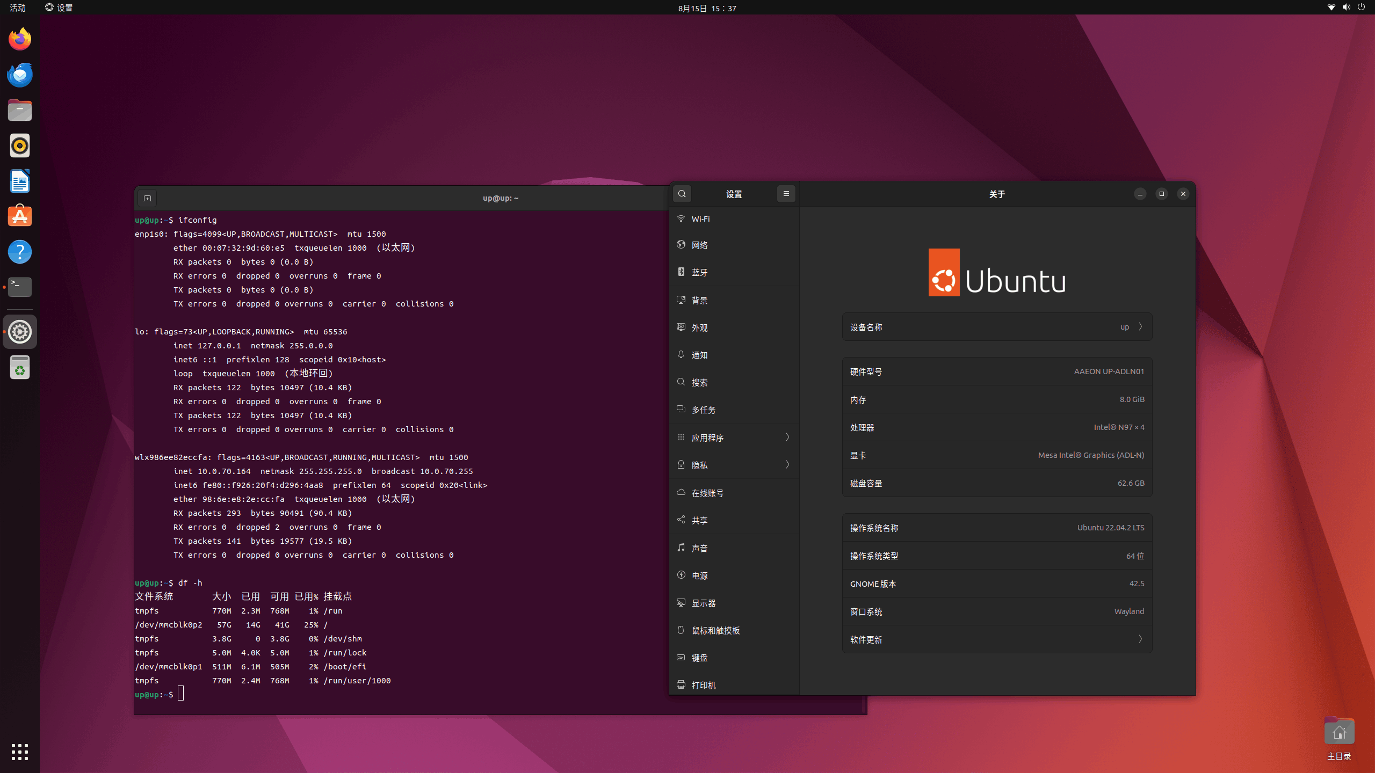Select 键盘 in Settings sidebar
The image size is (1375, 773).
pyautogui.click(x=734, y=658)
